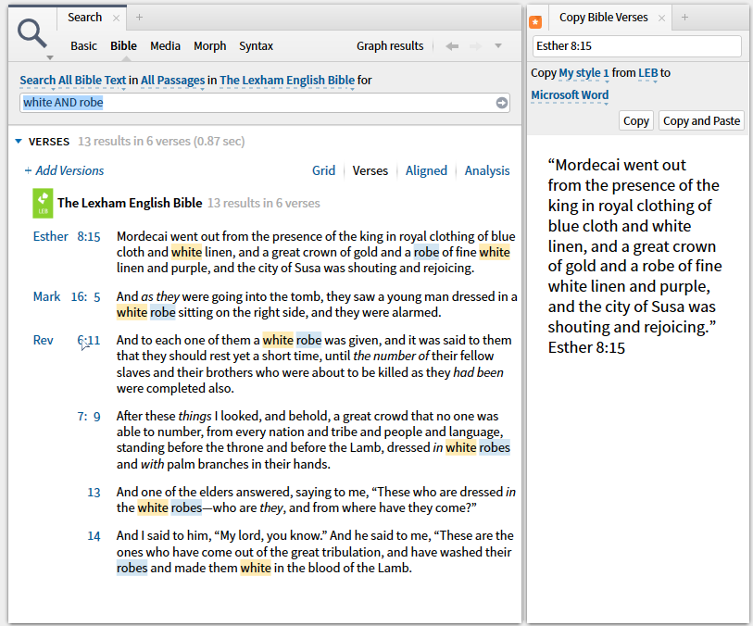Open the Microsoft Word destination dropdown
Image resolution: width=753 pixels, height=626 pixels.
[570, 95]
